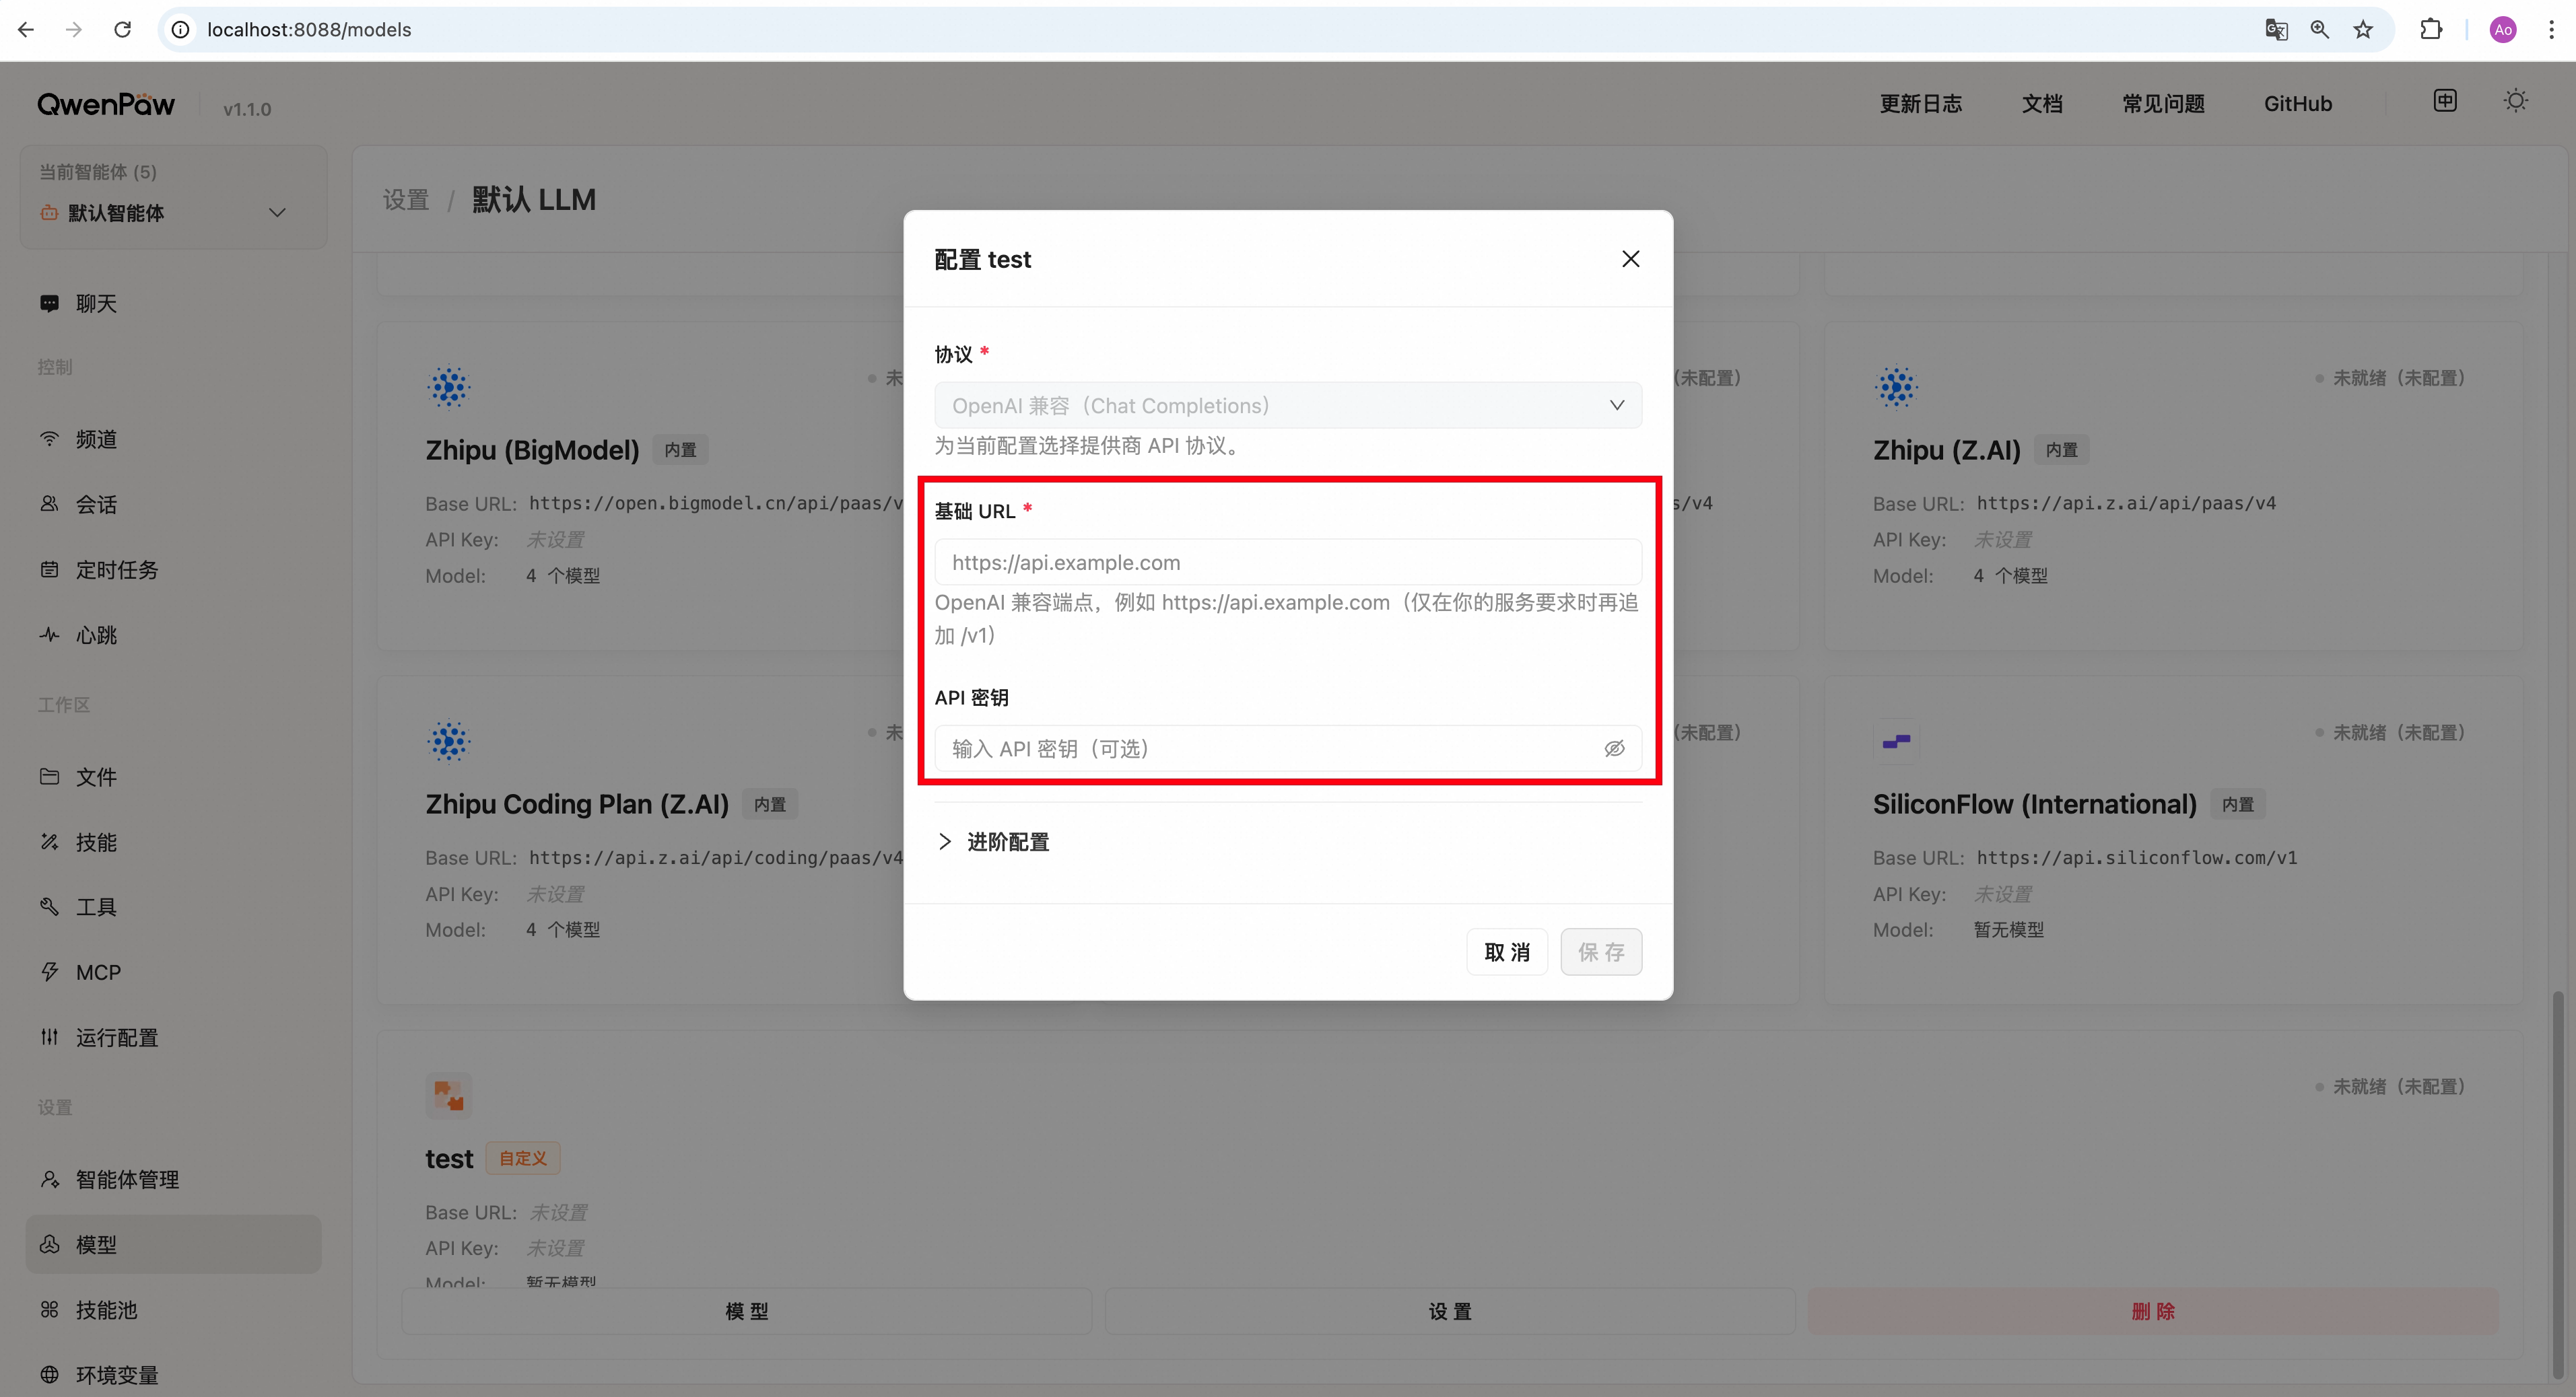Click the API 密钥 input field
Image resolution: width=2576 pixels, height=1397 pixels.
(1288, 748)
